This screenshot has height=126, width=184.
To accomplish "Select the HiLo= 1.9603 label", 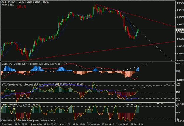I will [x=8, y=5].
